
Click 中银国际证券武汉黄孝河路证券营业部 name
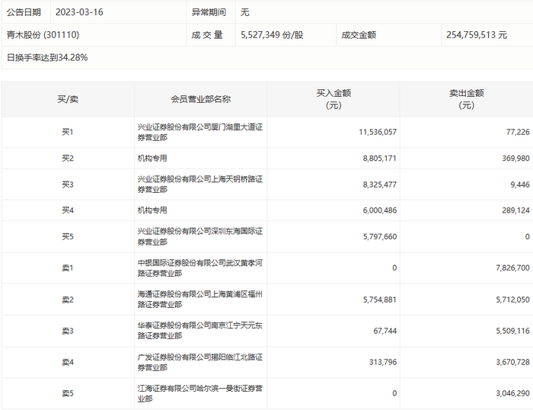(199, 267)
